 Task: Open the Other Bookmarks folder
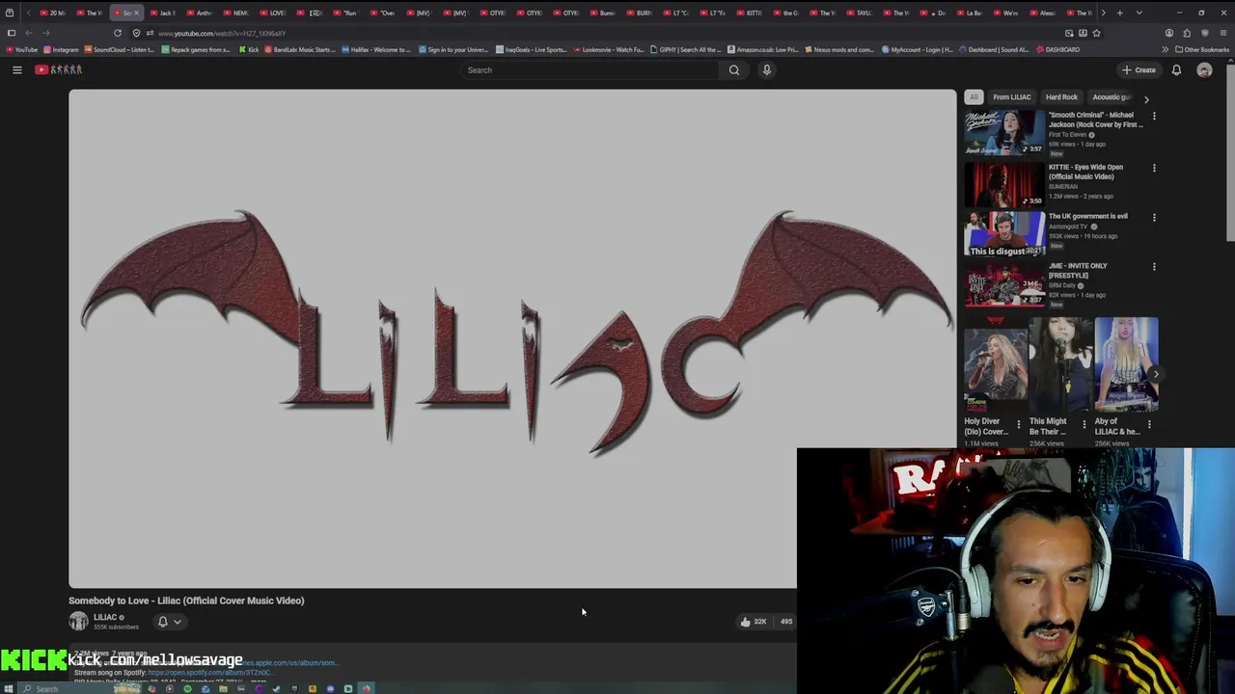(x=1202, y=49)
